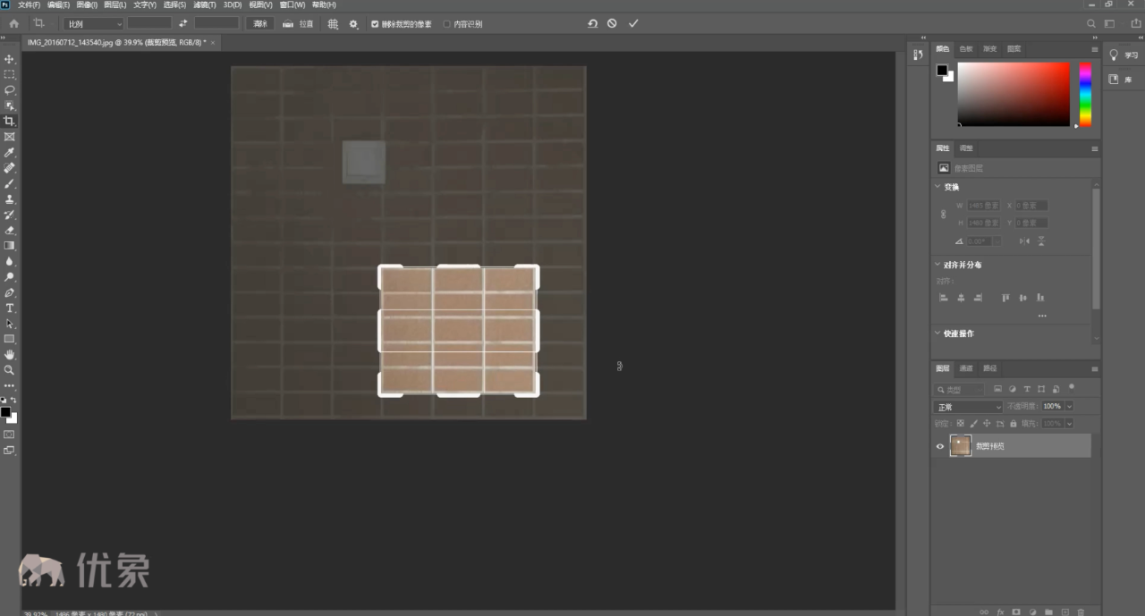
Task: Select the Move tool
Action: coord(10,59)
